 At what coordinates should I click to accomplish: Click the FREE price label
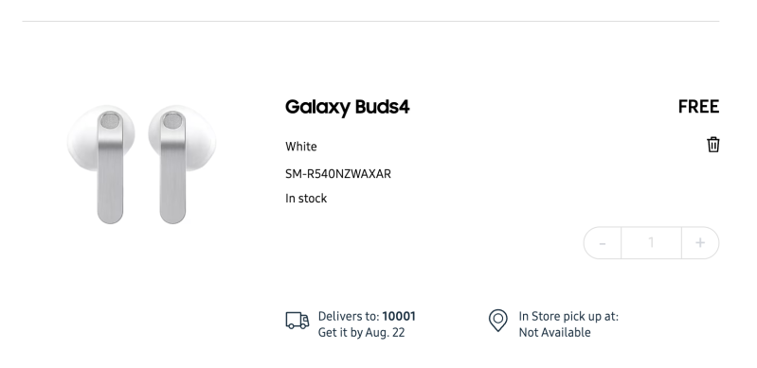pos(698,107)
